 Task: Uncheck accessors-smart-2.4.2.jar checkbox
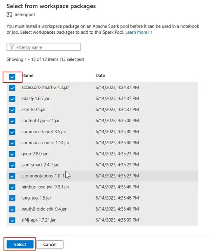tap(12, 88)
